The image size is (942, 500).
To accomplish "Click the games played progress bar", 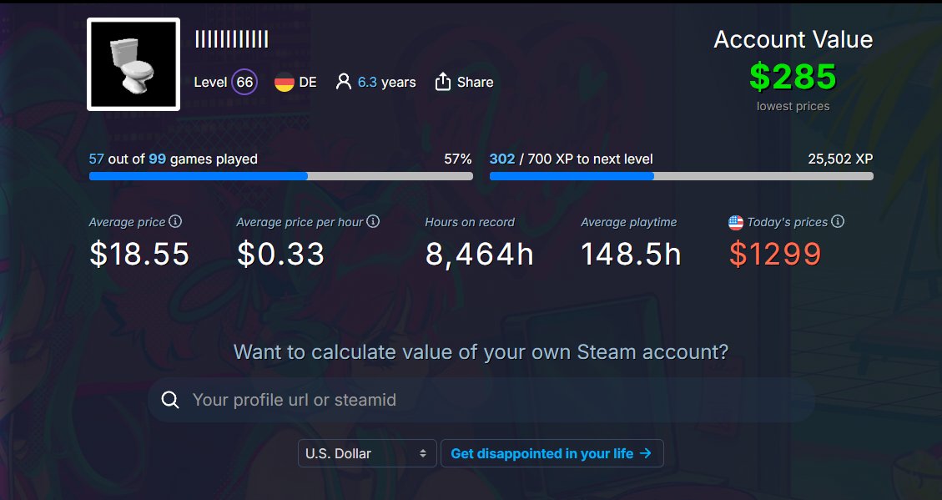I will (281, 176).
